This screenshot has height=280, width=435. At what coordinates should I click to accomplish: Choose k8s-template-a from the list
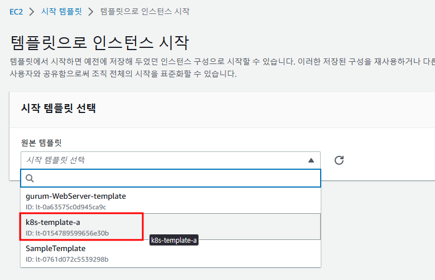point(171,227)
